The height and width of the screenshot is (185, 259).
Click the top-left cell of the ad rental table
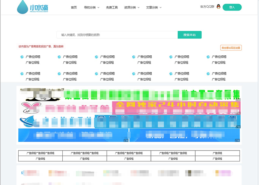tap(40, 153)
